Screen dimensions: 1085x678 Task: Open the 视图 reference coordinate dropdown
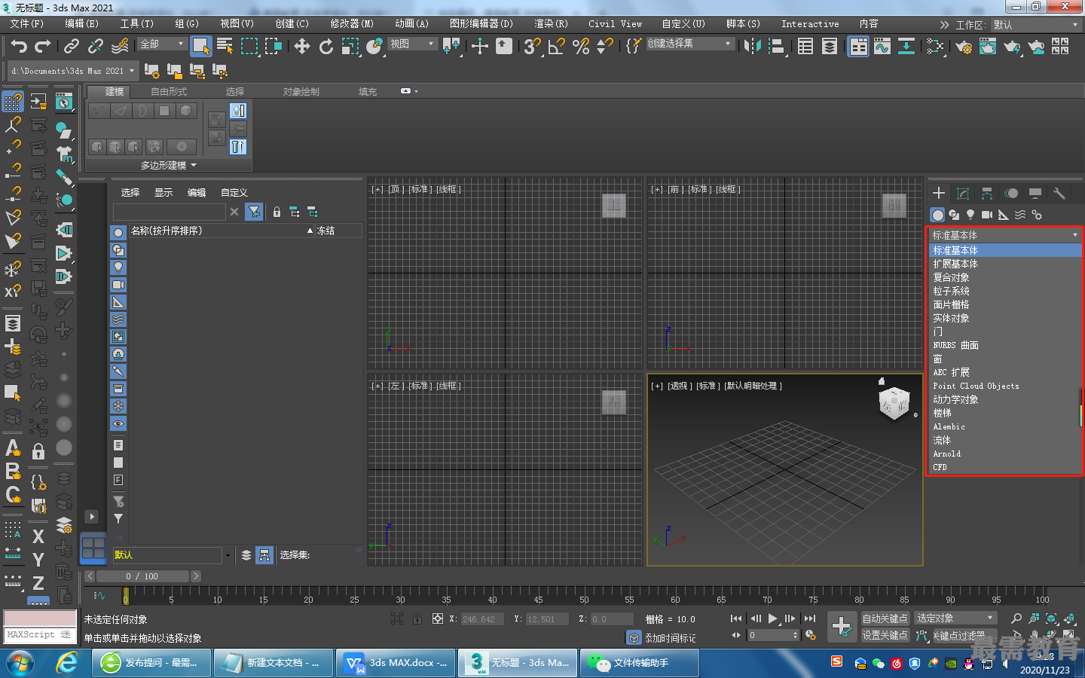click(x=412, y=44)
